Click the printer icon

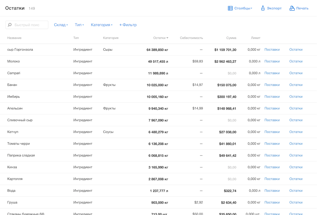[292, 8]
